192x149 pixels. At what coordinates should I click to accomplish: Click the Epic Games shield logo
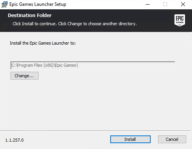click(180, 20)
